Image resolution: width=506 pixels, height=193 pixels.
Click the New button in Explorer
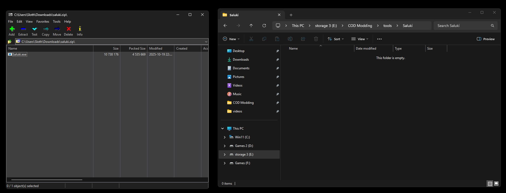tap(231, 39)
